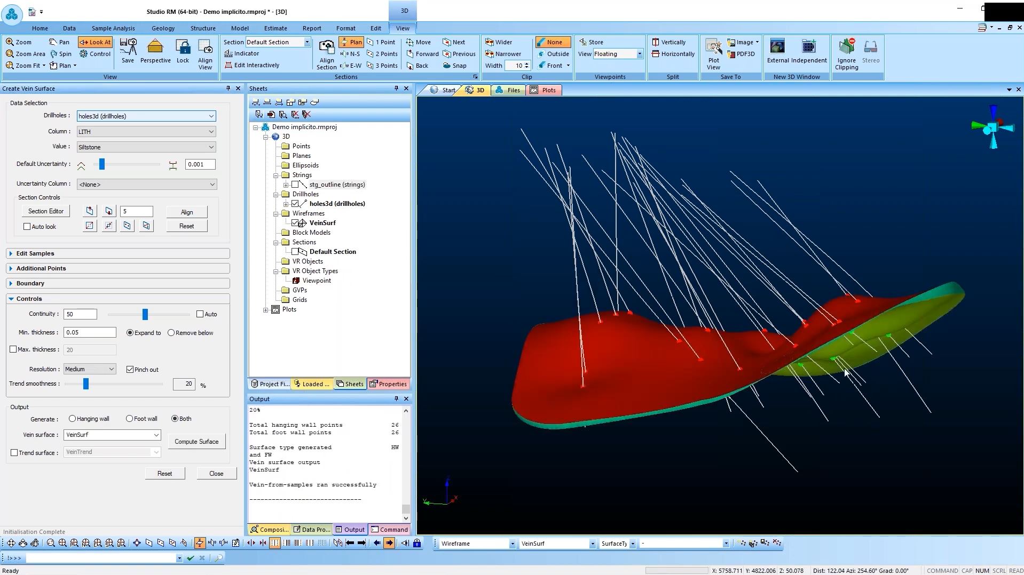Expand the Boundary section
Image resolution: width=1024 pixels, height=575 pixels.
click(x=118, y=283)
